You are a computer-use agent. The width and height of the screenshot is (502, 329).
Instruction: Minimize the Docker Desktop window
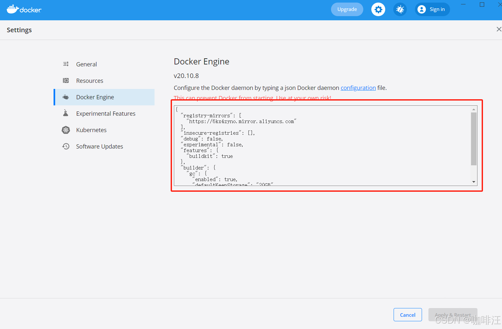(x=464, y=5)
